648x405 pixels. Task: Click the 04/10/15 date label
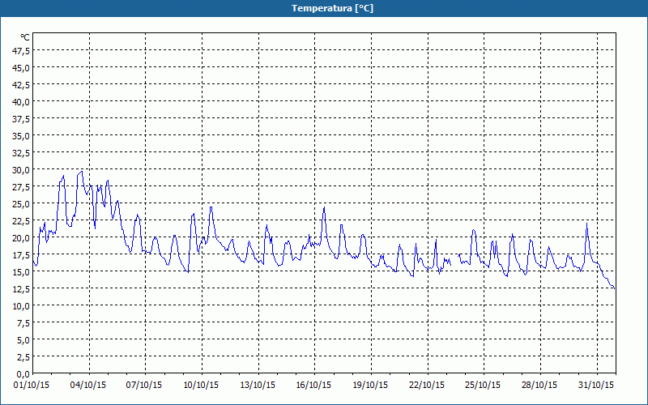(x=88, y=386)
